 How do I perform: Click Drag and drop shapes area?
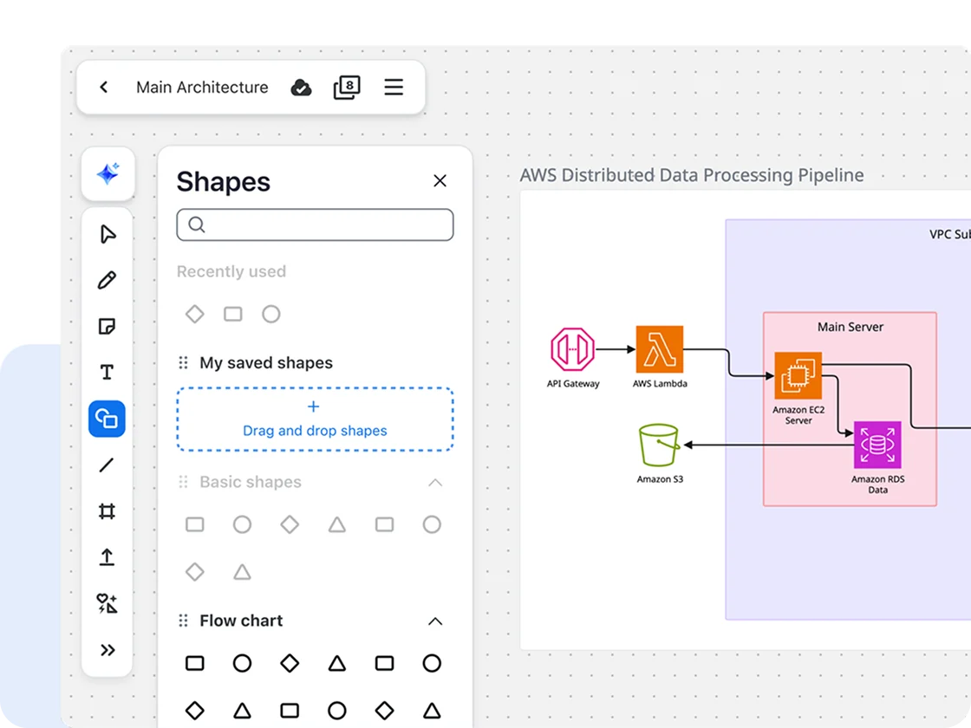pos(315,419)
